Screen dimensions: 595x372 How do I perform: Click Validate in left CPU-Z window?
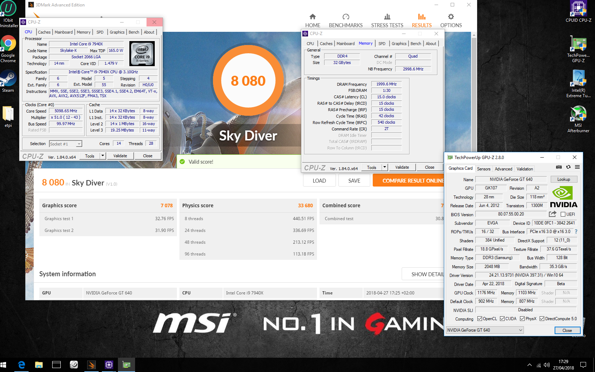[x=120, y=156]
